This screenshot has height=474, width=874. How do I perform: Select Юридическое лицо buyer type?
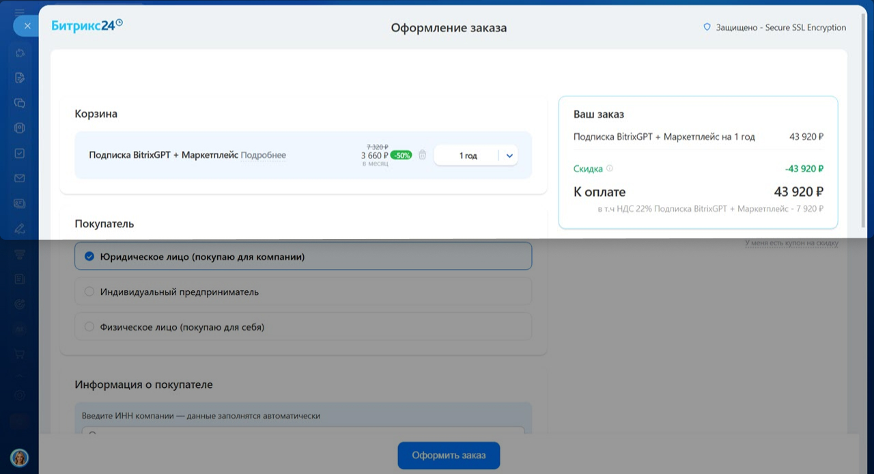(x=89, y=257)
